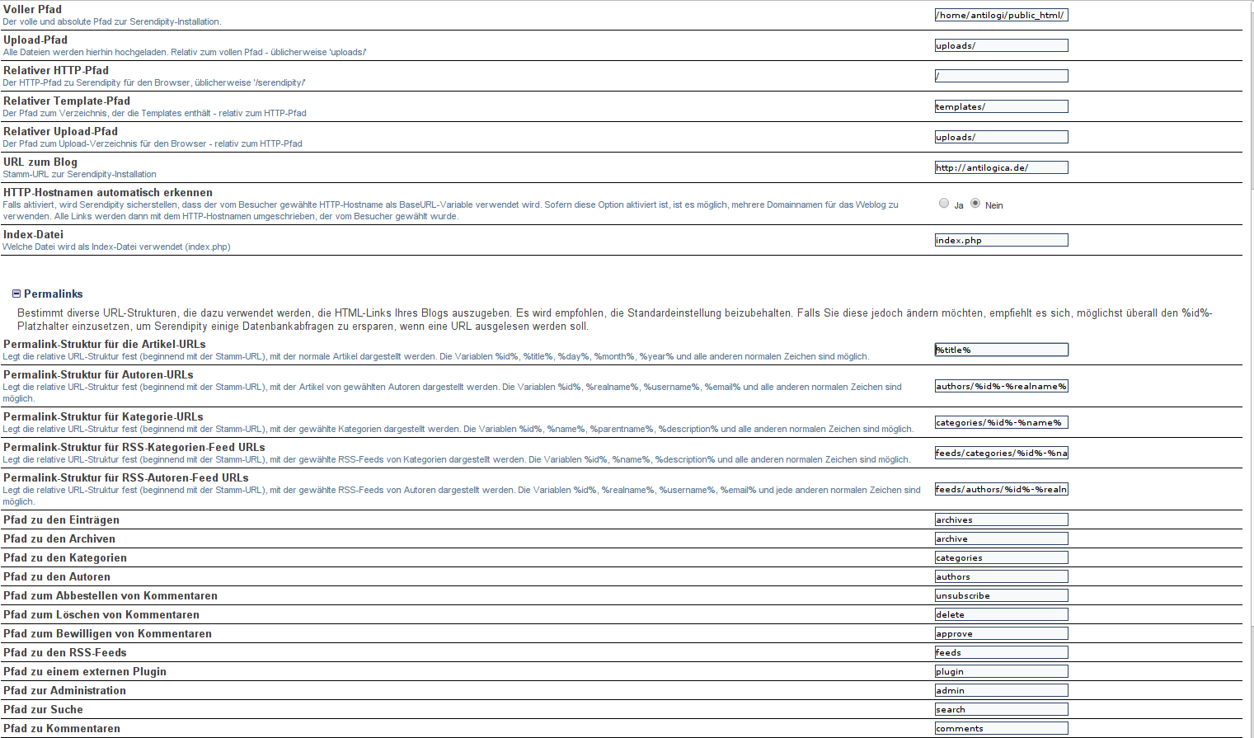Screen dimensions: 1254x738
Task: Focus the Upload-Pfad text field
Action: (1001, 45)
